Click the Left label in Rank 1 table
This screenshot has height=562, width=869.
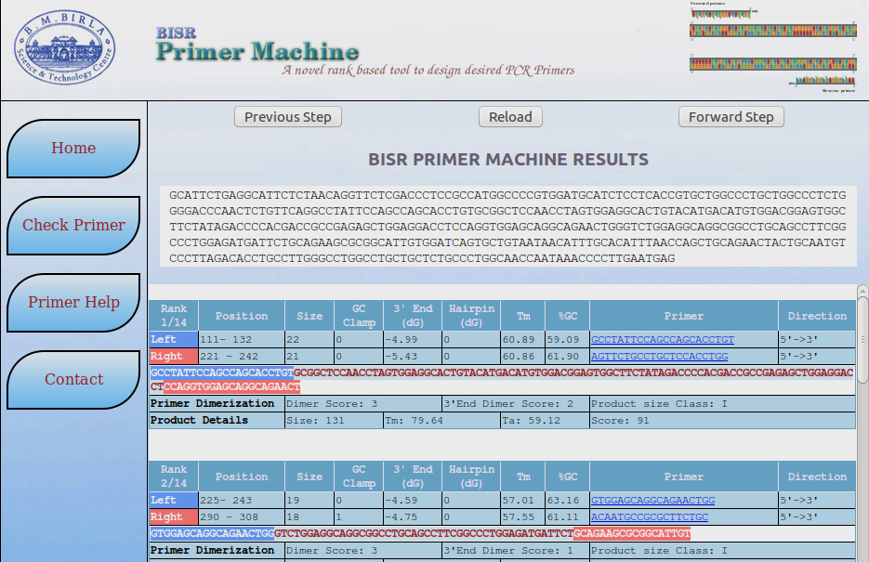click(x=174, y=339)
